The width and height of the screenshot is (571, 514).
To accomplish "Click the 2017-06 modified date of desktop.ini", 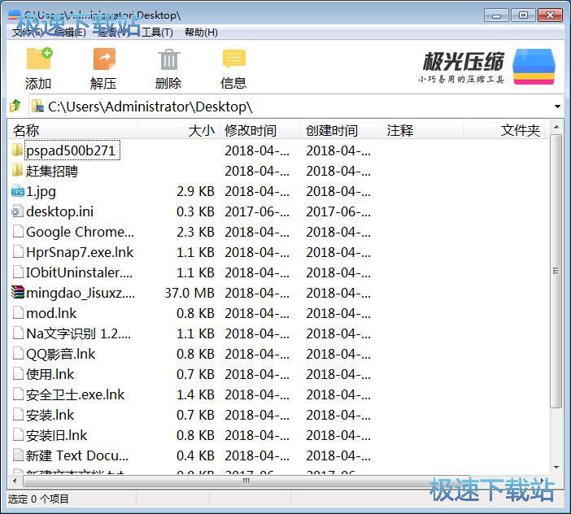I will point(257,211).
